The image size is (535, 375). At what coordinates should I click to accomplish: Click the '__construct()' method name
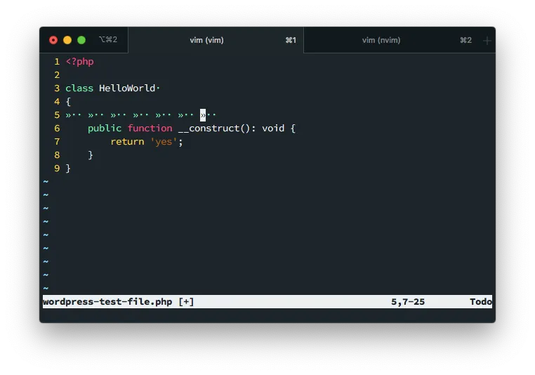(x=214, y=129)
